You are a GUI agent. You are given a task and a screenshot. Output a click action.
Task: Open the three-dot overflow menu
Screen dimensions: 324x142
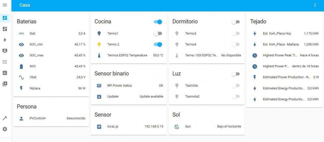coord(315,5)
